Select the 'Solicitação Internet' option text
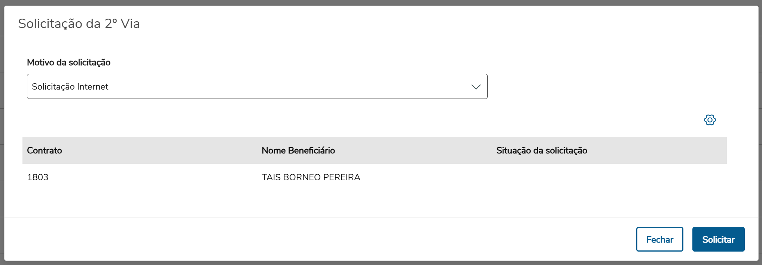Image resolution: width=762 pixels, height=265 pixels. [x=70, y=87]
